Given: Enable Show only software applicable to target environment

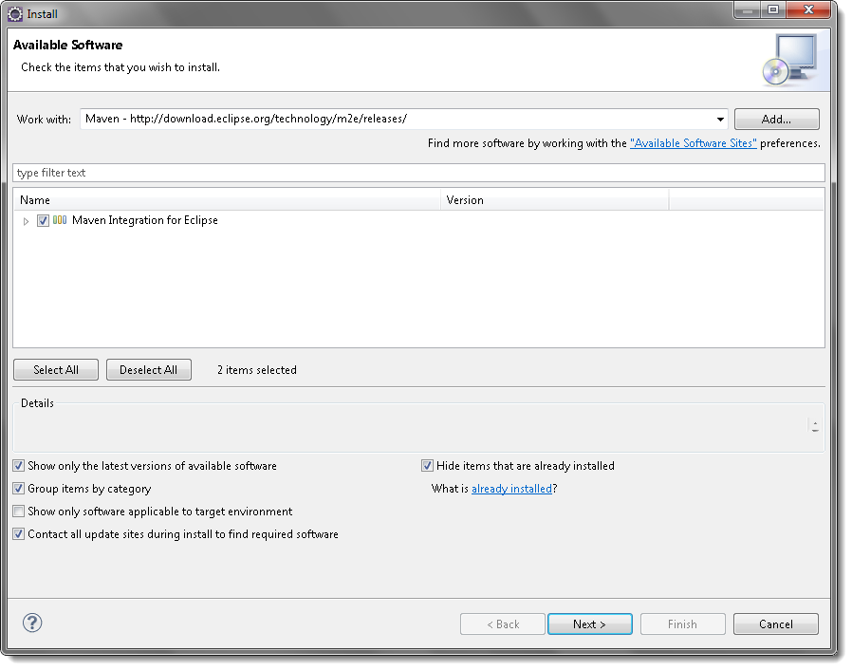Looking at the screenshot, I should (19, 512).
